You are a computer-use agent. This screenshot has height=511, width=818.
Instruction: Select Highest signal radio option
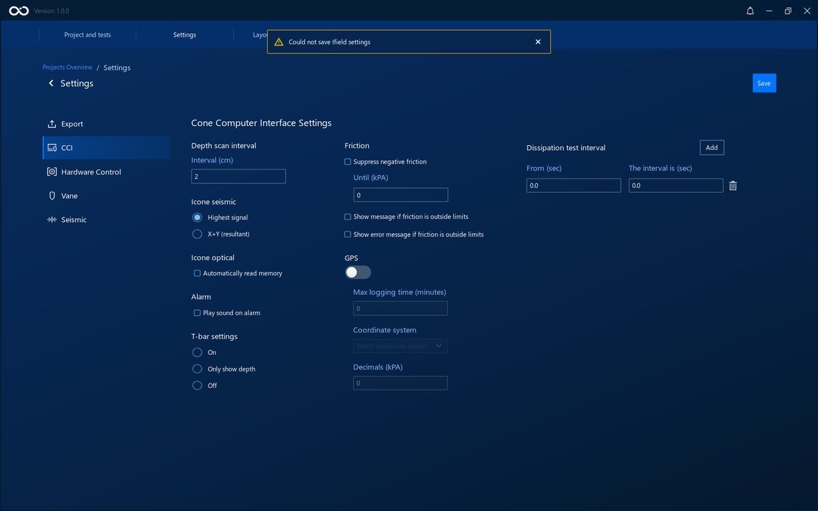pyautogui.click(x=198, y=217)
